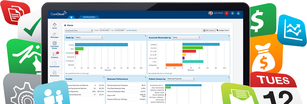This screenshot has width=307, height=104.
Task: Click the Edit Layout button
Action: [x=209, y=30]
